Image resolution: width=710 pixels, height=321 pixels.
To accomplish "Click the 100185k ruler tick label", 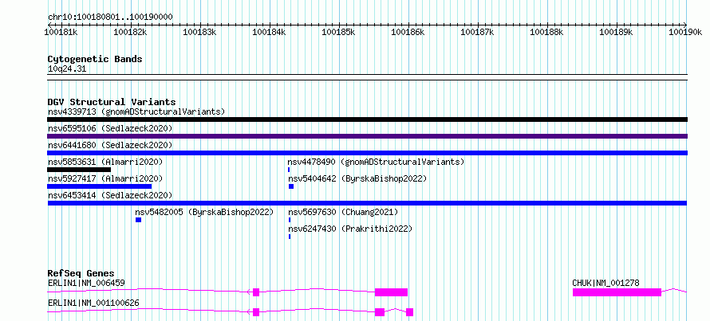I will (339, 32).
